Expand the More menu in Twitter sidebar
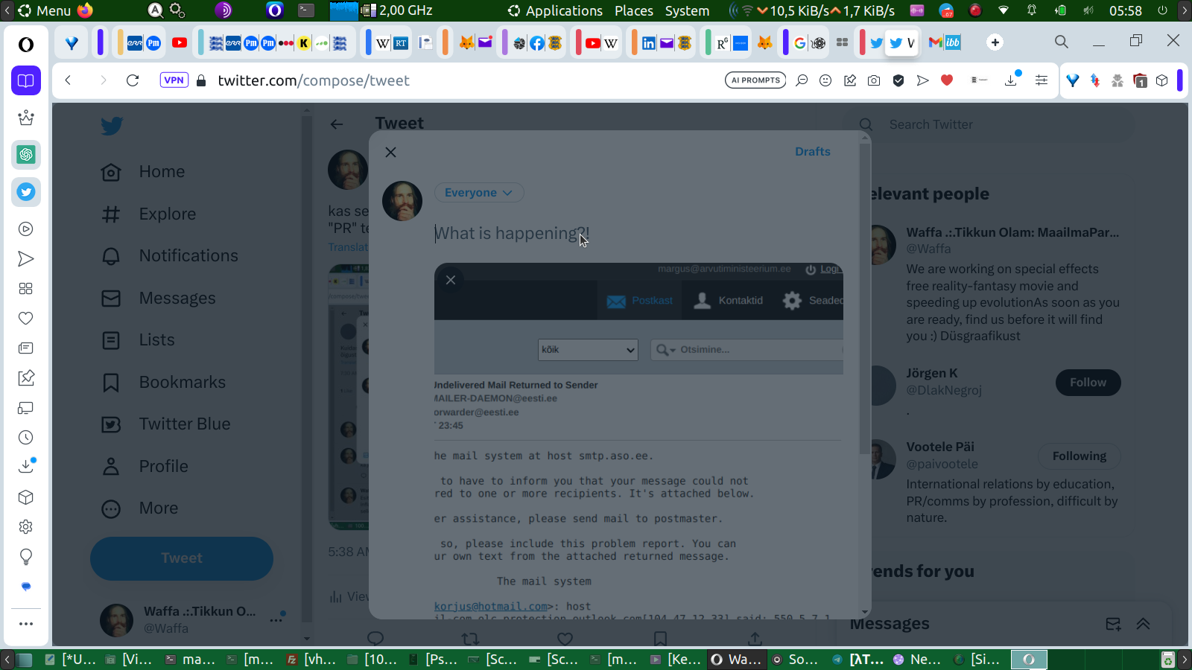 coord(139,508)
